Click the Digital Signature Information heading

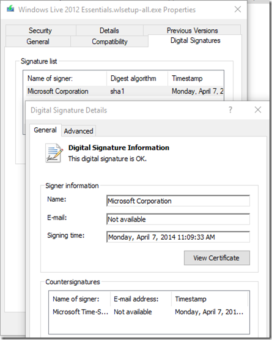click(119, 147)
